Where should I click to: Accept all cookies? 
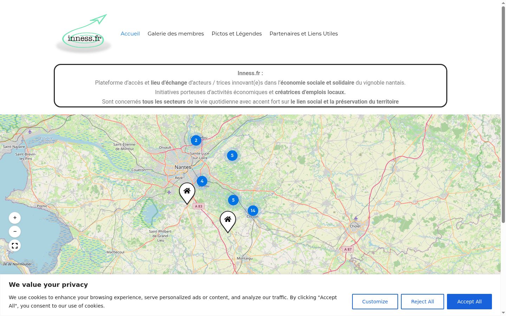coord(469,302)
